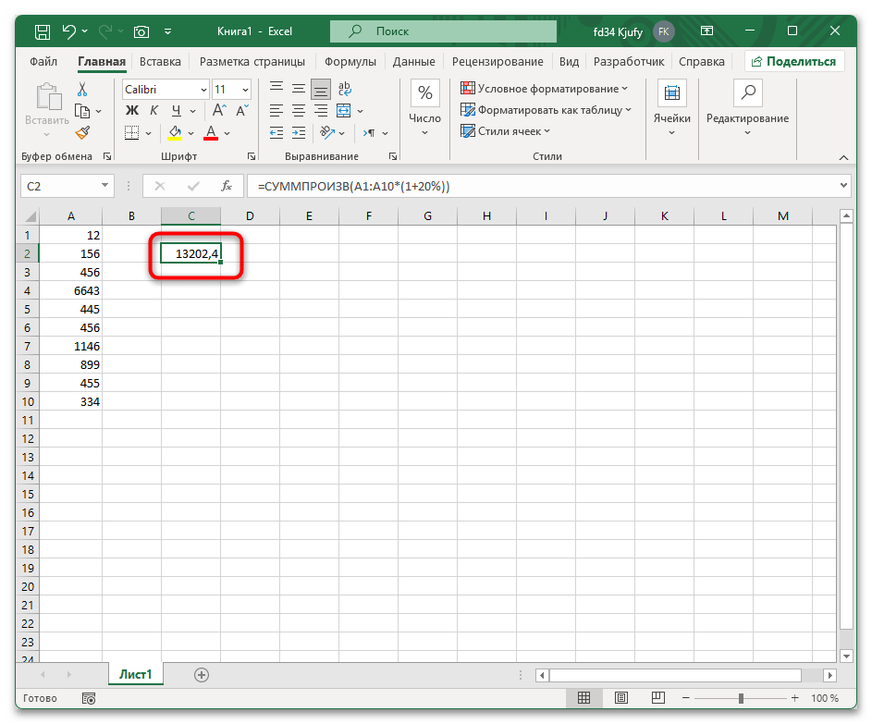The width and height of the screenshot is (872, 724).
Task: Open the Файл tab
Action: (43, 62)
